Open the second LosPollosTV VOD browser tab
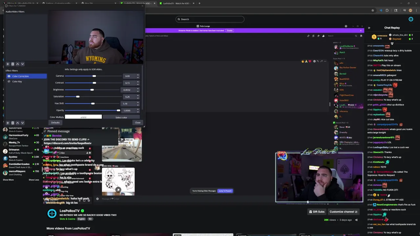420x236 pixels. [176, 3]
